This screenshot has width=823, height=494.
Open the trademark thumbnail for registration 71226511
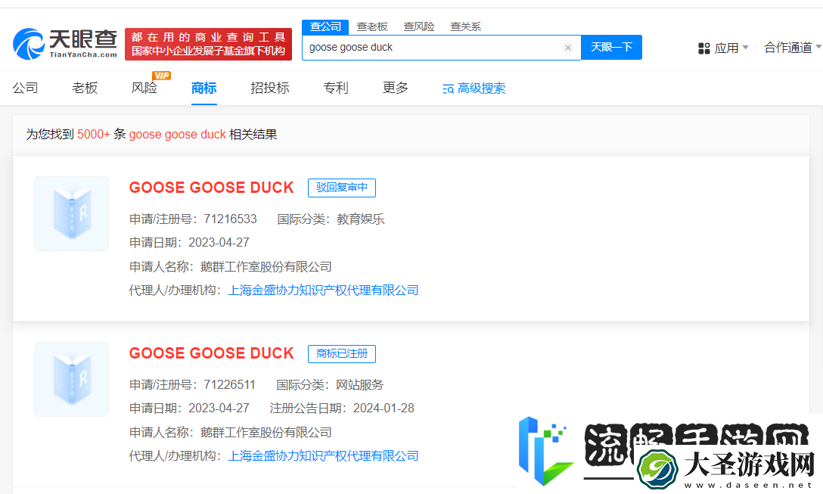click(x=71, y=380)
